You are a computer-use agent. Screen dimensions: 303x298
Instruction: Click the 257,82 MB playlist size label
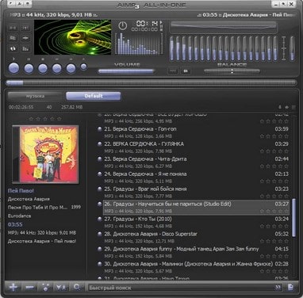tap(71, 107)
